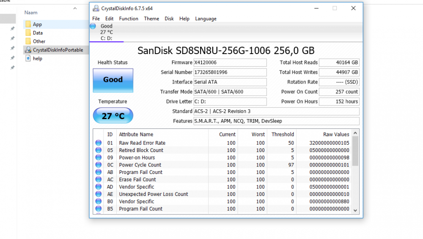This screenshot has width=423, height=239.
Task: Click the Good health status button
Action: coord(113,80)
